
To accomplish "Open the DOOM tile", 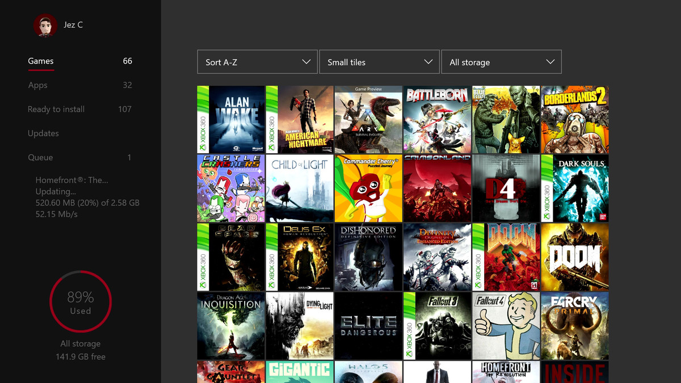I will [574, 256].
